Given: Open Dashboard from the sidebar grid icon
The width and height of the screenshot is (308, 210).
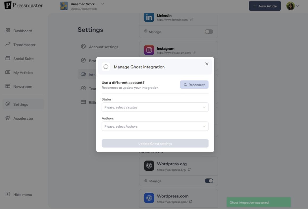Looking at the screenshot, I should pos(8,30).
